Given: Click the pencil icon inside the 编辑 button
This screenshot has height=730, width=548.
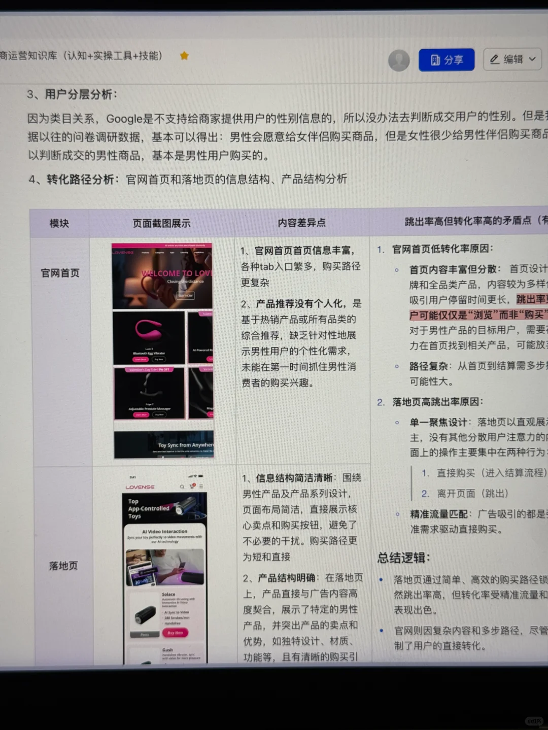Looking at the screenshot, I should pyautogui.click(x=495, y=59).
